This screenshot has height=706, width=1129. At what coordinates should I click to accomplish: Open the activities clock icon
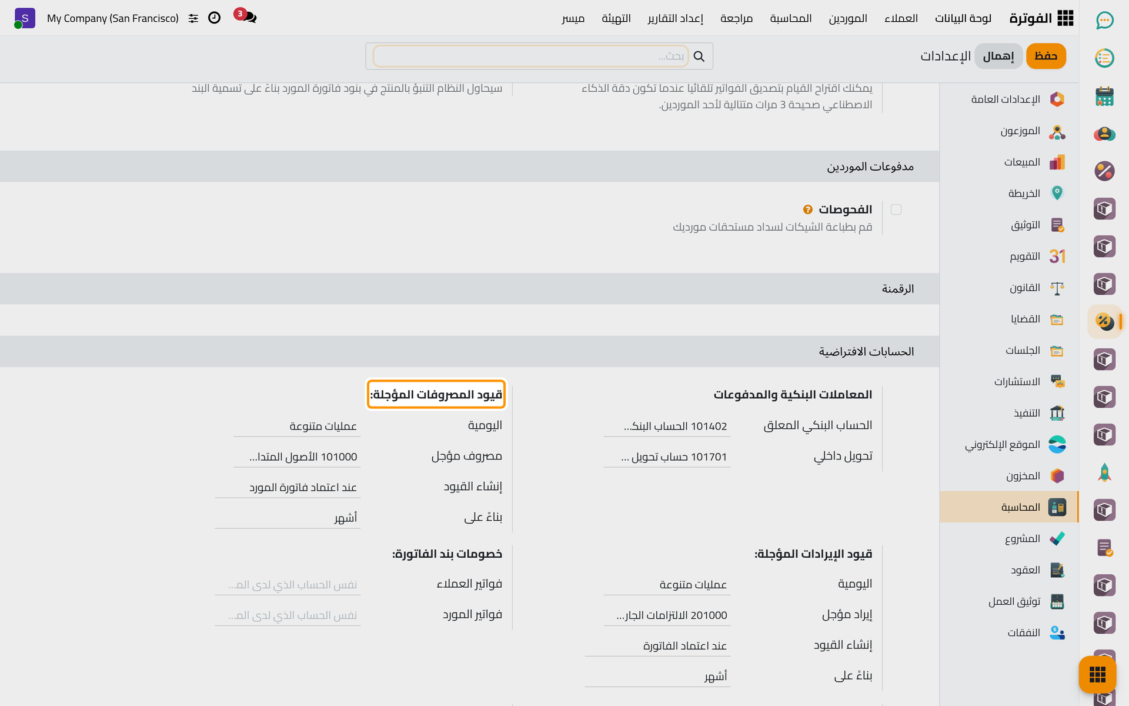click(x=215, y=18)
